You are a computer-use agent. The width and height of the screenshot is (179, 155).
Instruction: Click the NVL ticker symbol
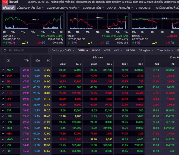coord(9,145)
